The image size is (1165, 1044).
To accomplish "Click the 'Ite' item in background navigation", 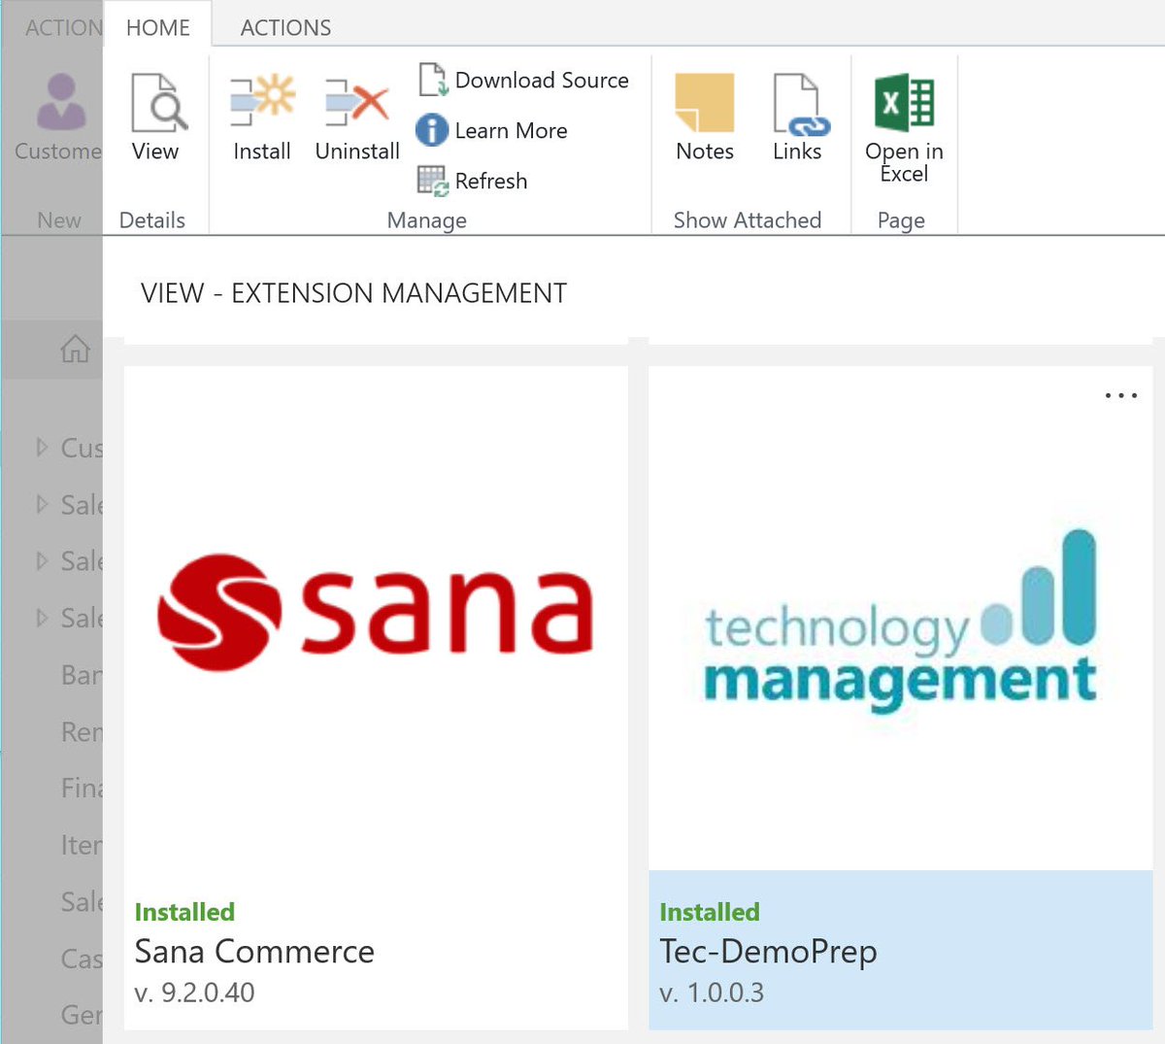I will 82,845.
